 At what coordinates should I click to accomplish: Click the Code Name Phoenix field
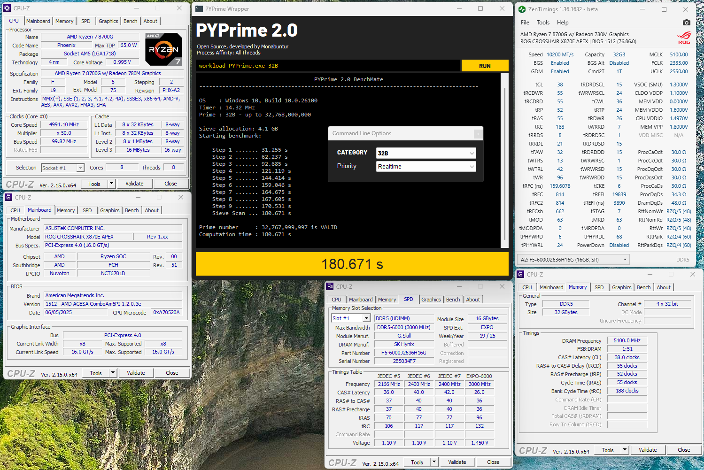tap(66, 46)
